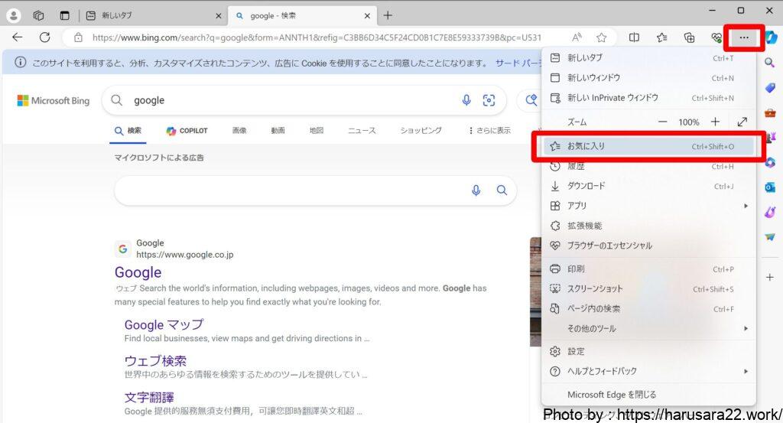Open the three-dot Settings and more menu

[x=743, y=37]
